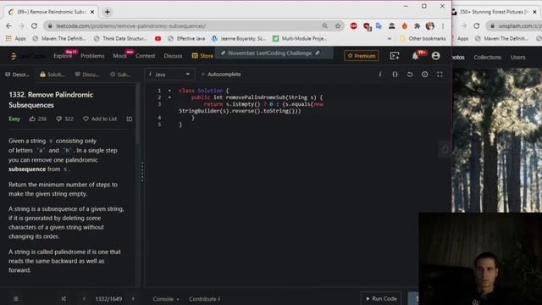Open Users tab in Unsplash window
542x305 pixels.
(x=517, y=58)
